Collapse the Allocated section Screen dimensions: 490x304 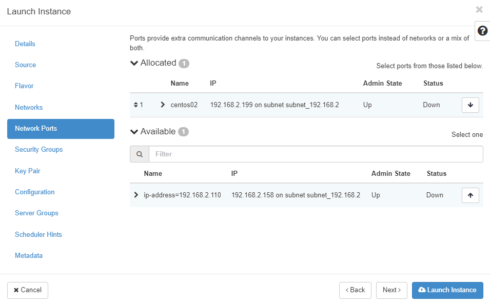tap(134, 63)
